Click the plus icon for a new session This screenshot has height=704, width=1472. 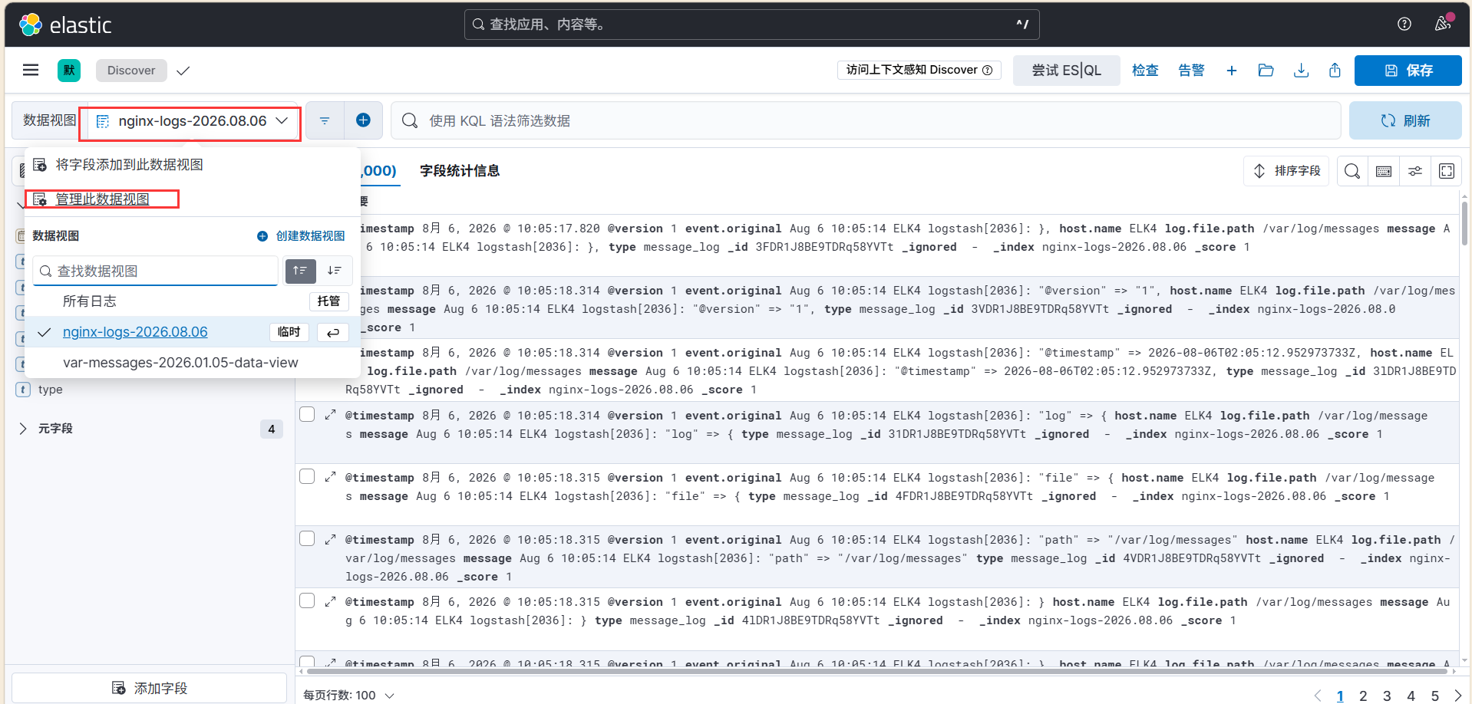pyautogui.click(x=1232, y=71)
